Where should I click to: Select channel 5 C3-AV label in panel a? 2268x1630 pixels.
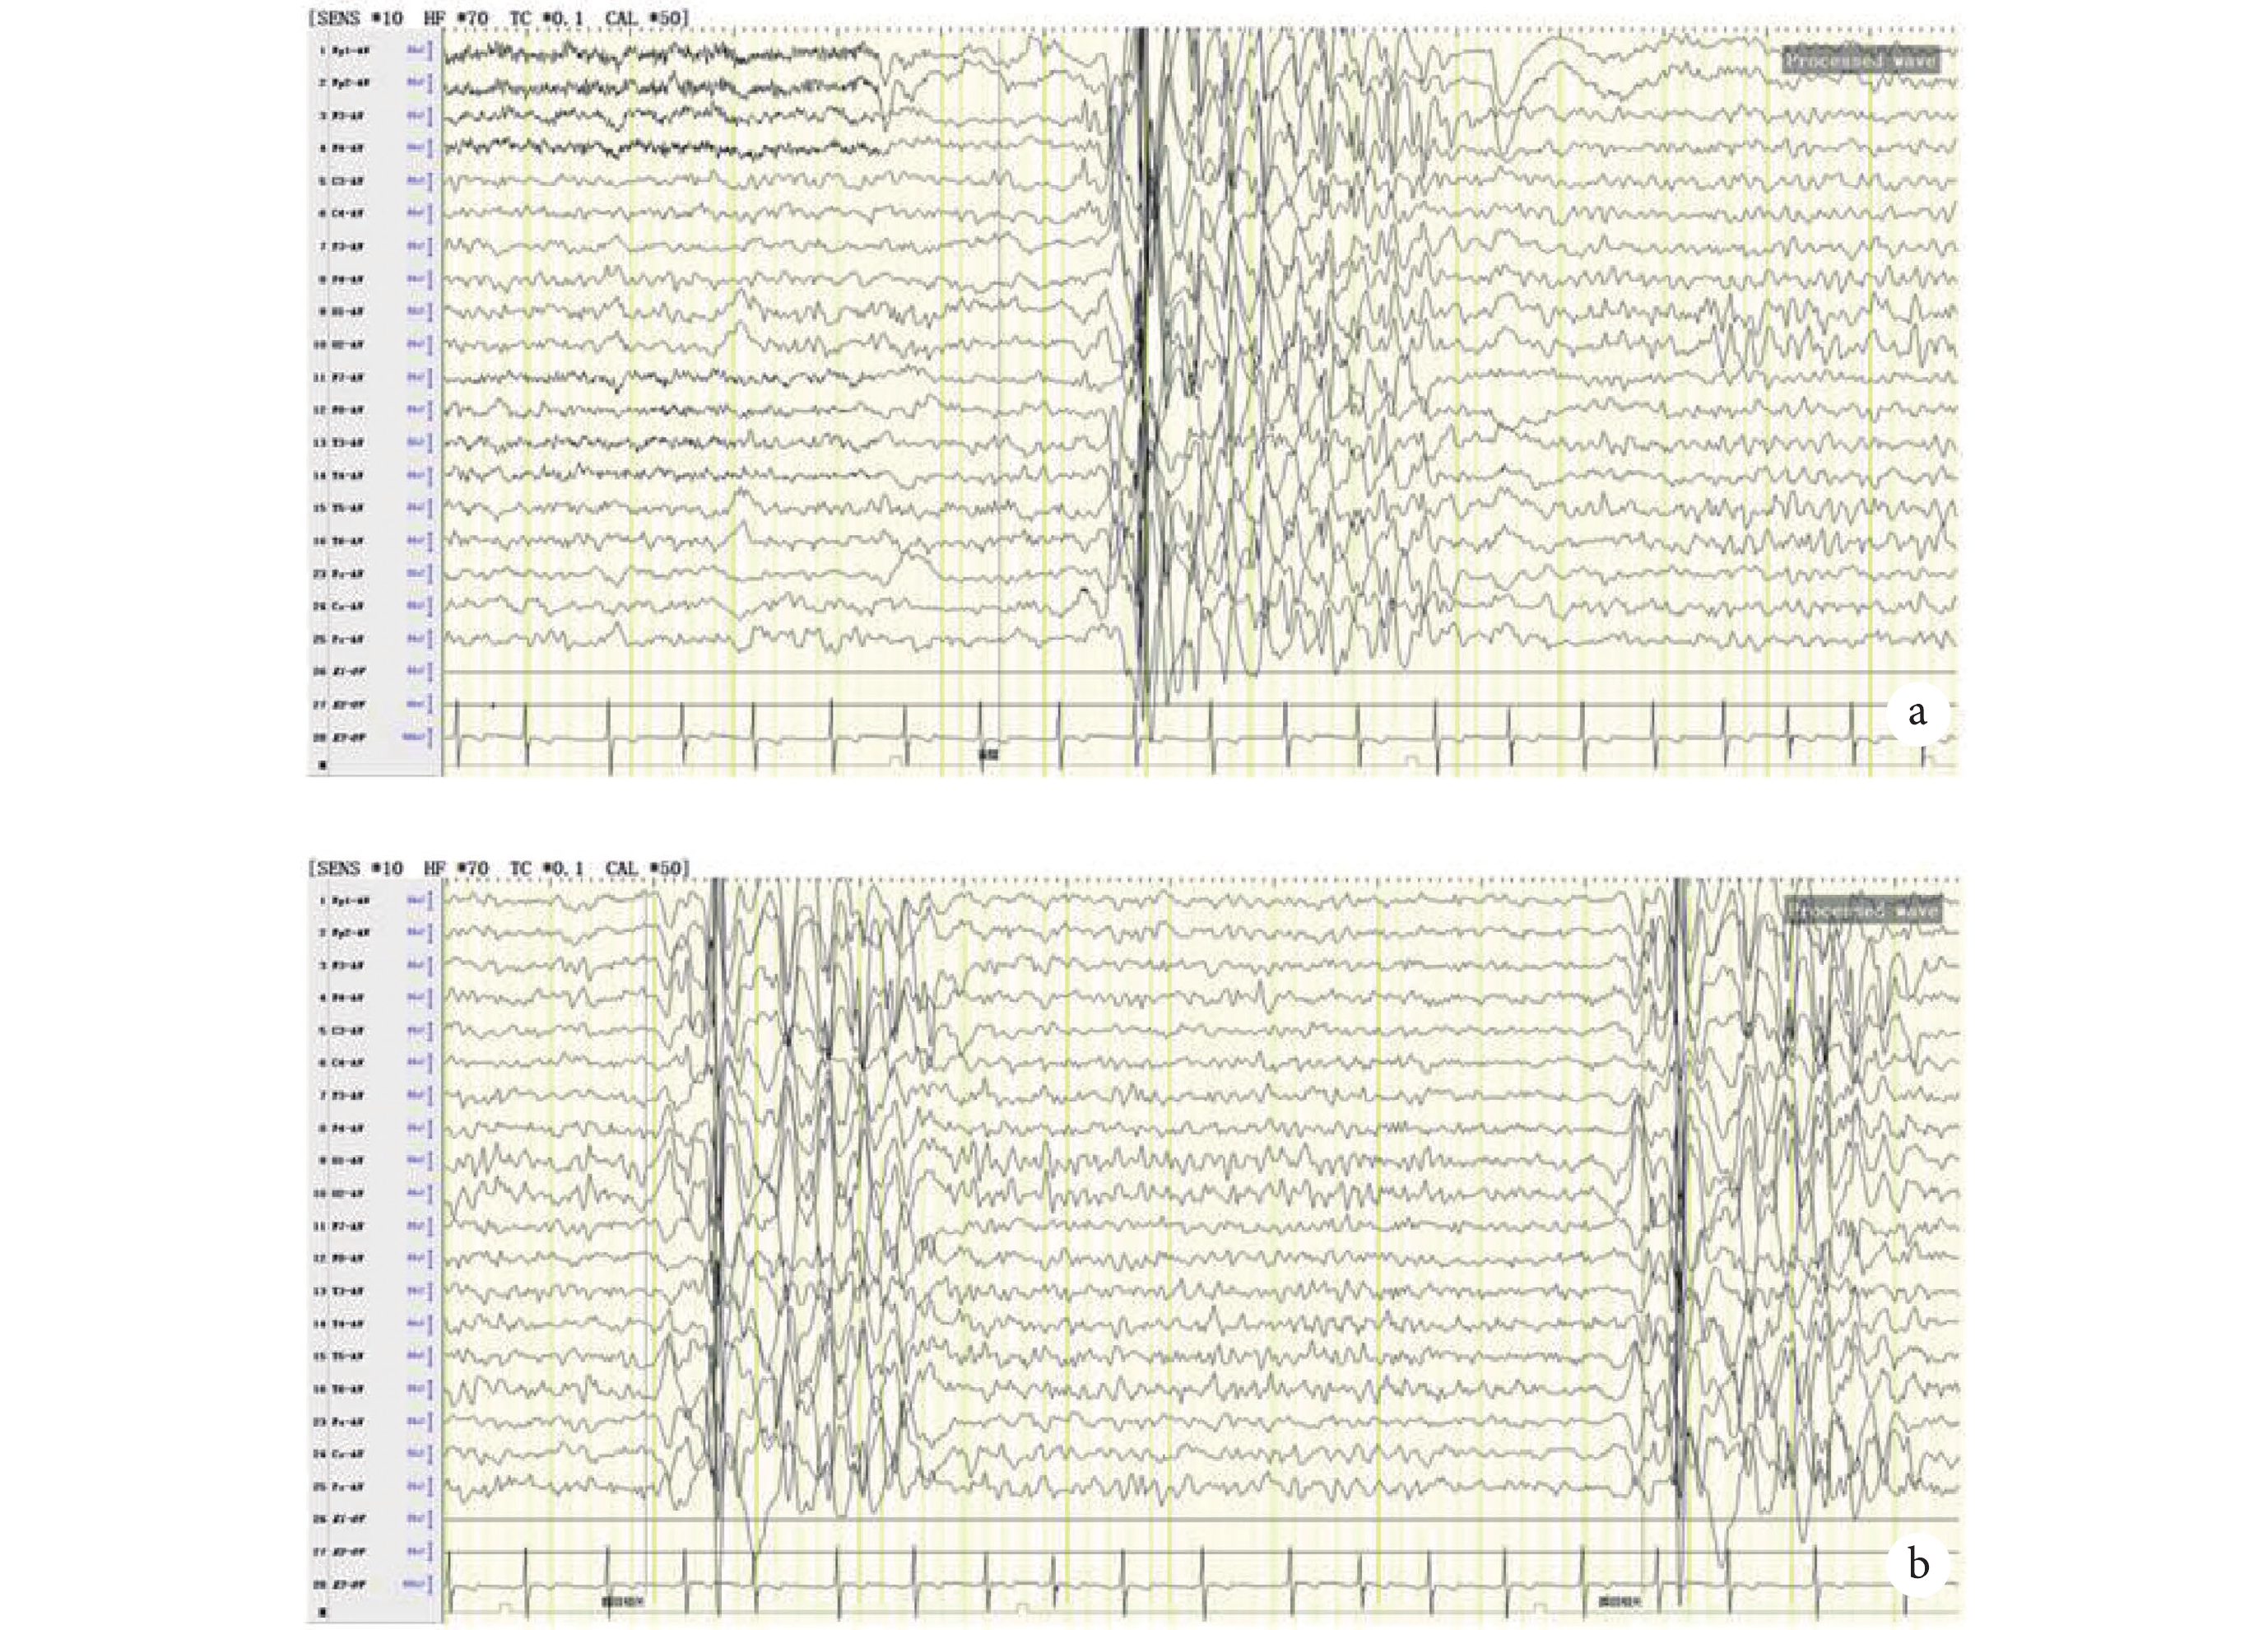341,181
